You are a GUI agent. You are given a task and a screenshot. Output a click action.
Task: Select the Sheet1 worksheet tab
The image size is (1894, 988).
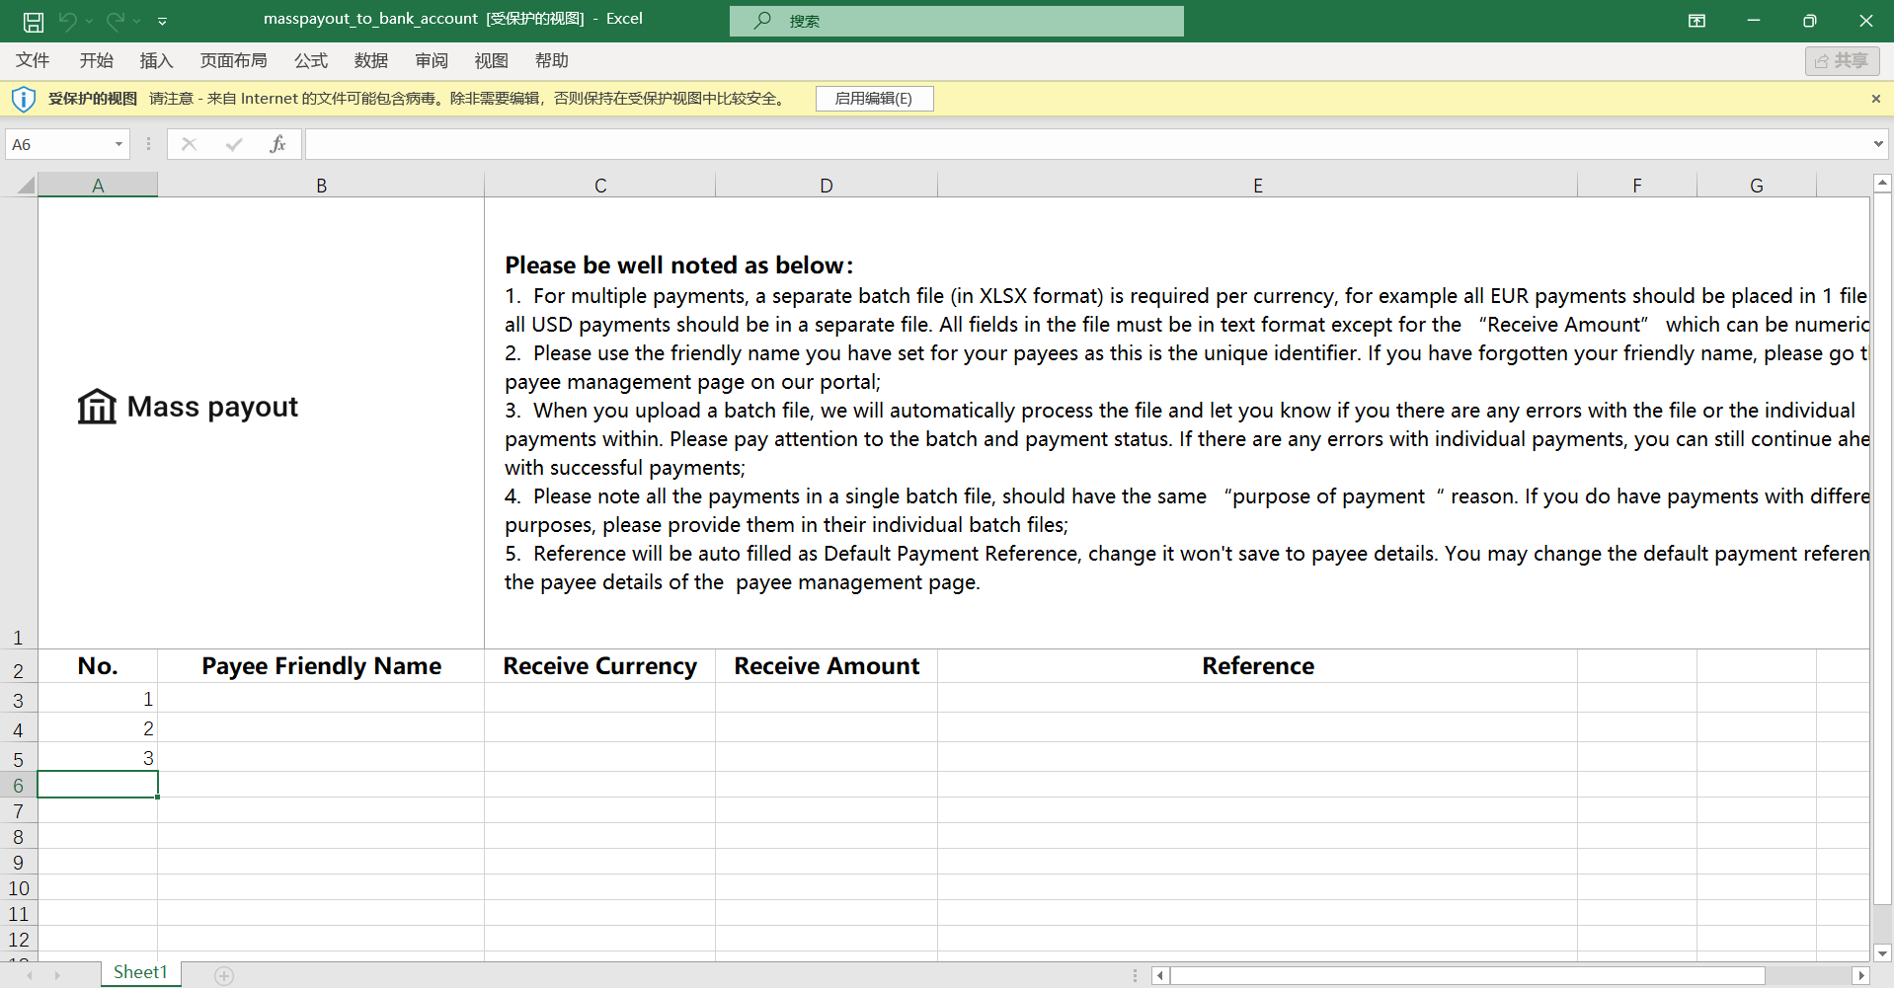point(140,973)
